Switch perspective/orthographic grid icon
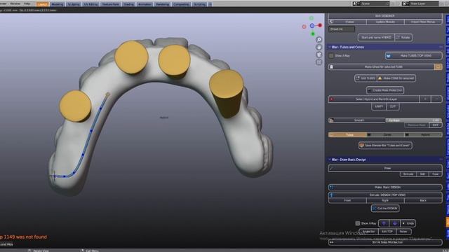Viewport: 449px width, 252px height. coord(319,62)
